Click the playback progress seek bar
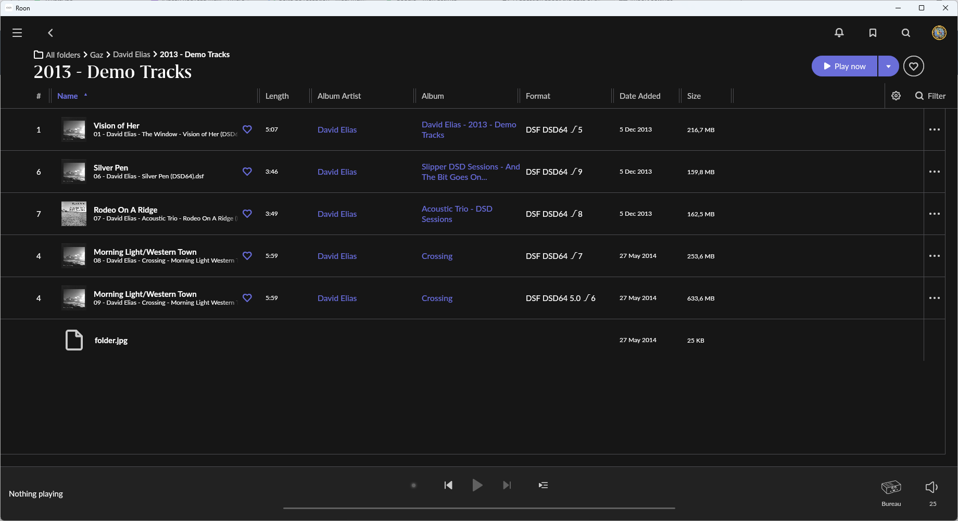The image size is (958, 521). (x=479, y=508)
